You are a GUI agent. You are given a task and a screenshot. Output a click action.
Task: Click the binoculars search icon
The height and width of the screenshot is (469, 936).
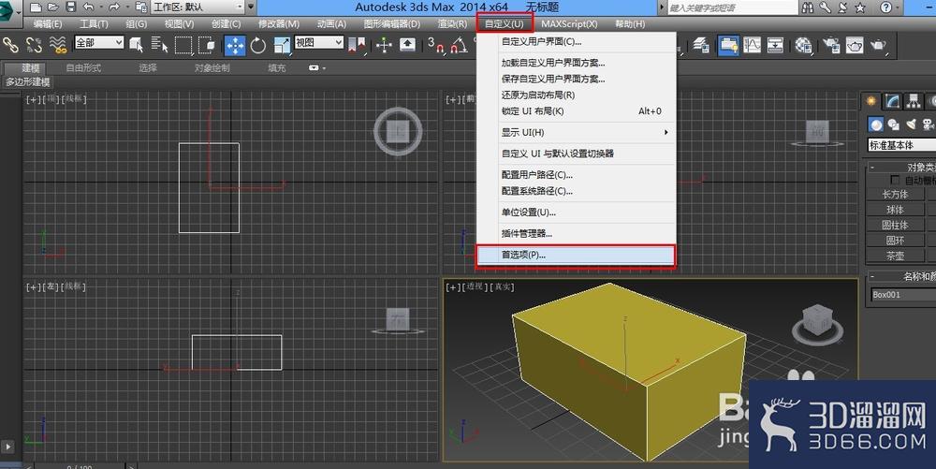pyautogui.click(x=808, y=7)
